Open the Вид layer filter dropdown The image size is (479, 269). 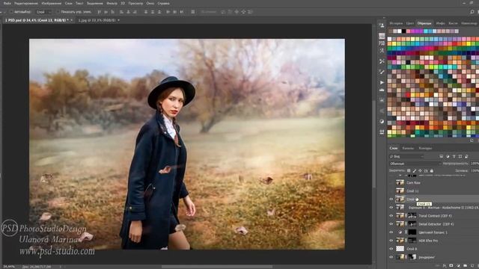click(406, 156)
